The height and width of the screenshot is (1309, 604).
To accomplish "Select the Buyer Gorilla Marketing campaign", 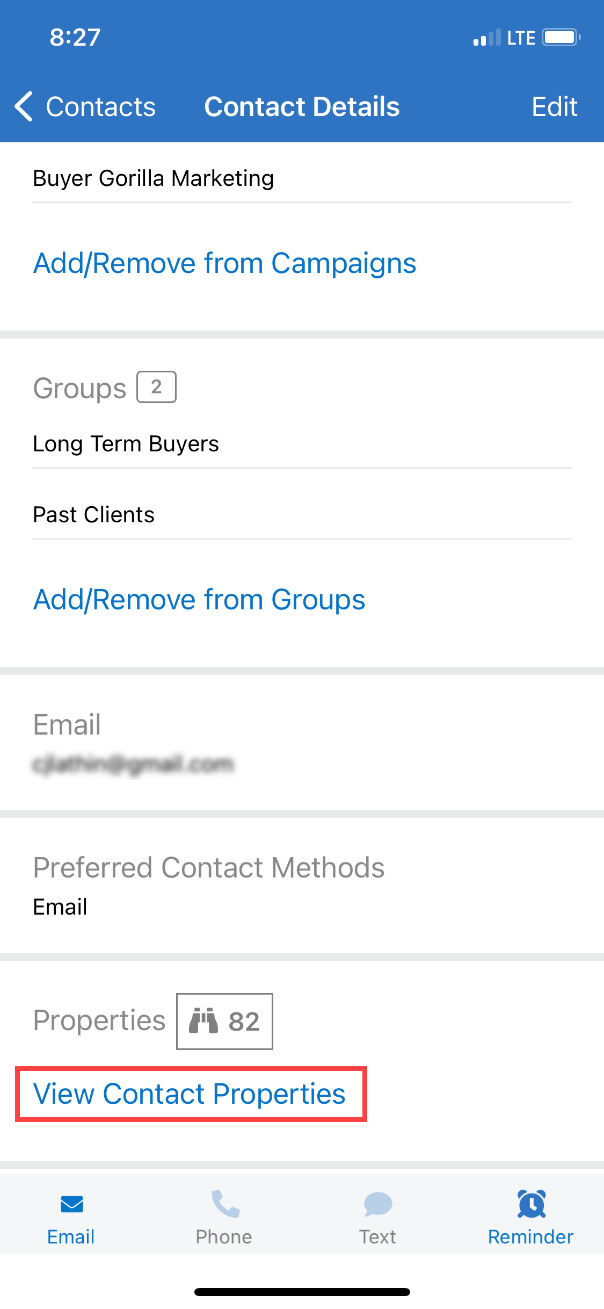I will pos(302,178).
